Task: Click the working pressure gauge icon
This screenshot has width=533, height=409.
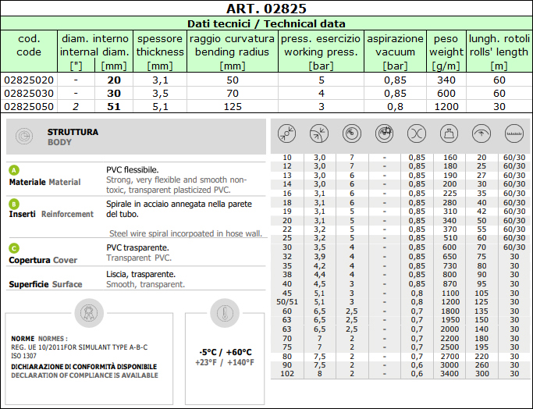Action: 351,133
